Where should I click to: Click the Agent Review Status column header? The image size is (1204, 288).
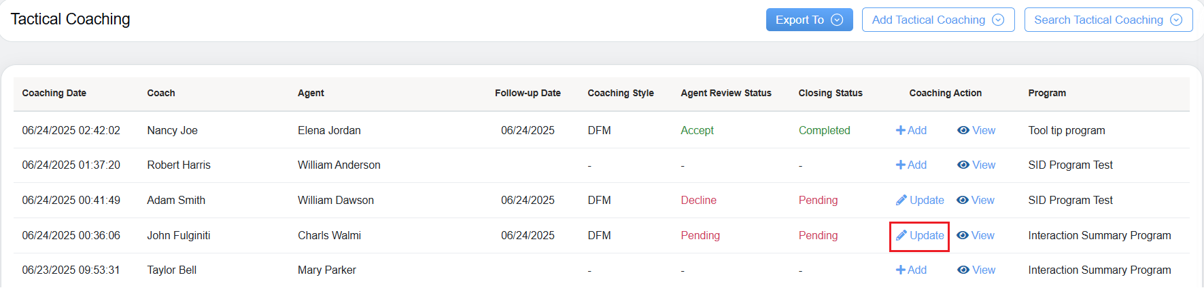point(726,94)
